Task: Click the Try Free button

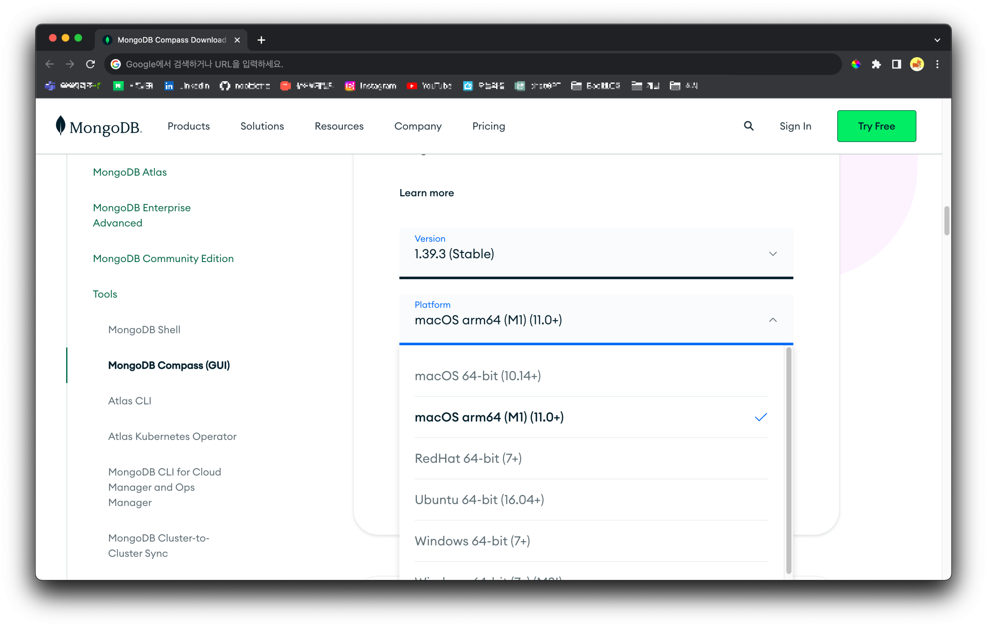Action: click(x=876, y=126)
